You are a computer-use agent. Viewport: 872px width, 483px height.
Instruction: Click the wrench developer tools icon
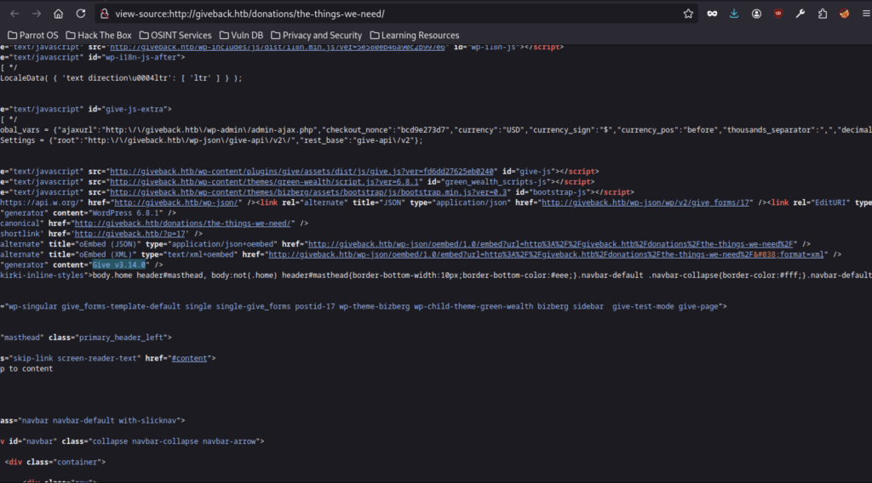[800, 14]
